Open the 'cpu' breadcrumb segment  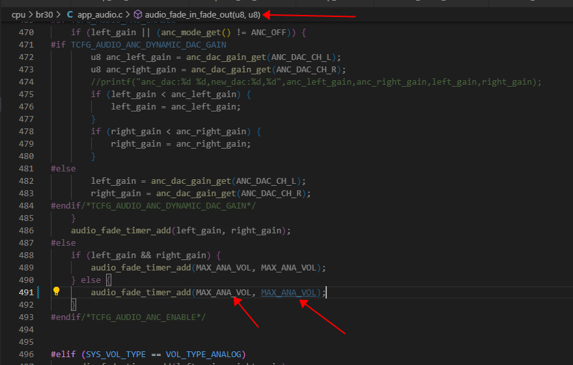(18, 14)
